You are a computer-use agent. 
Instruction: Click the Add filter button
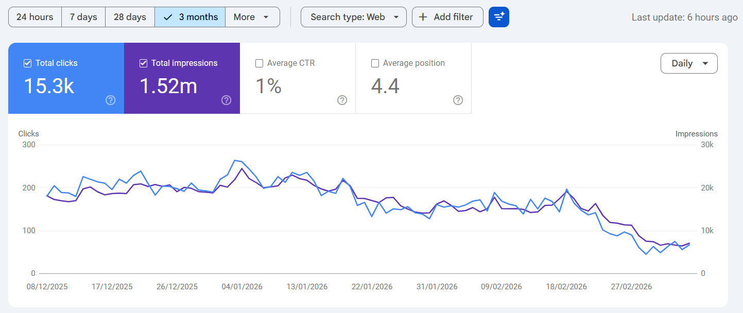[x=447, y=17]
